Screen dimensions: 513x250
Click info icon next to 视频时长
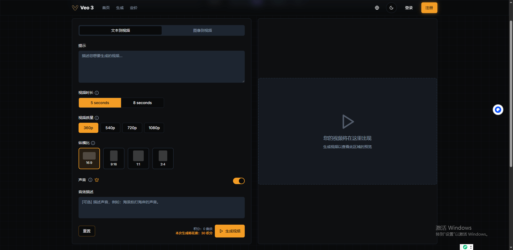[x=97, y=93]
